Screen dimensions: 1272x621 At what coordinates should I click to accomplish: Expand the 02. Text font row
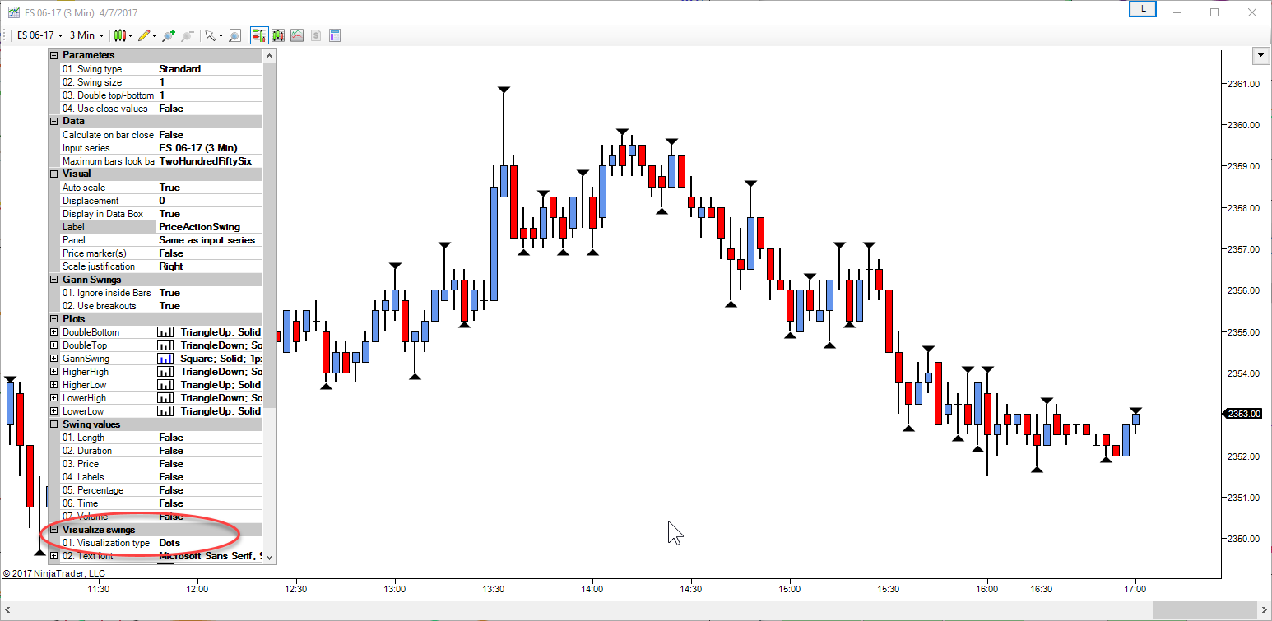pos(54,556)
